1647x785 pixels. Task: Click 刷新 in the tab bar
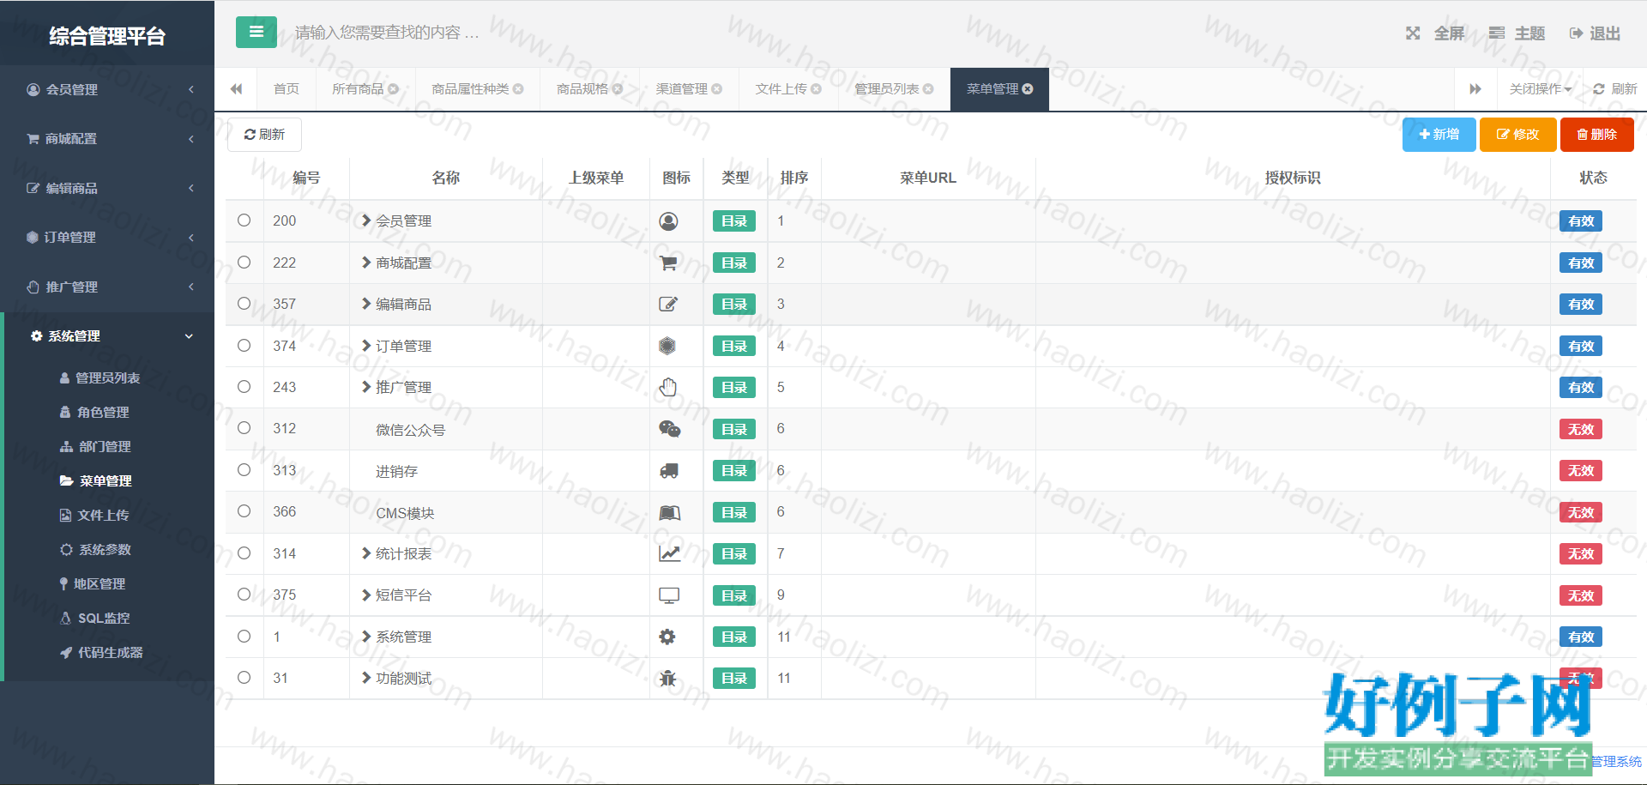(1614, 89)
